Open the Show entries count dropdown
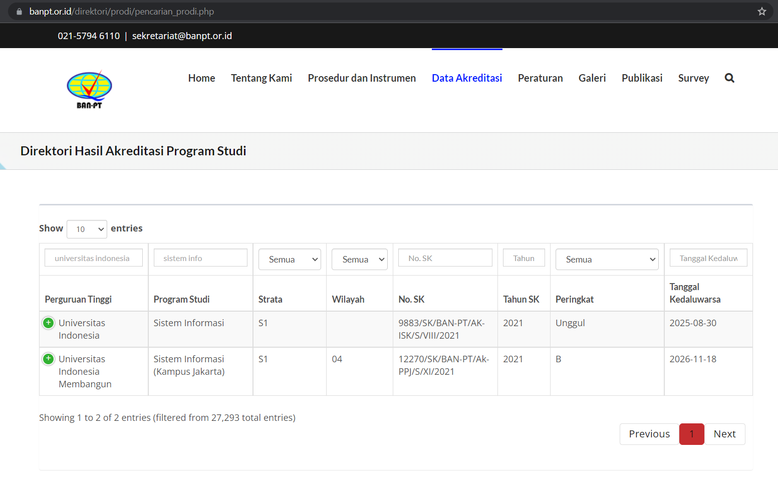This screenshot has width=778, height=485. pyautogui.click(x=87, y=229)
